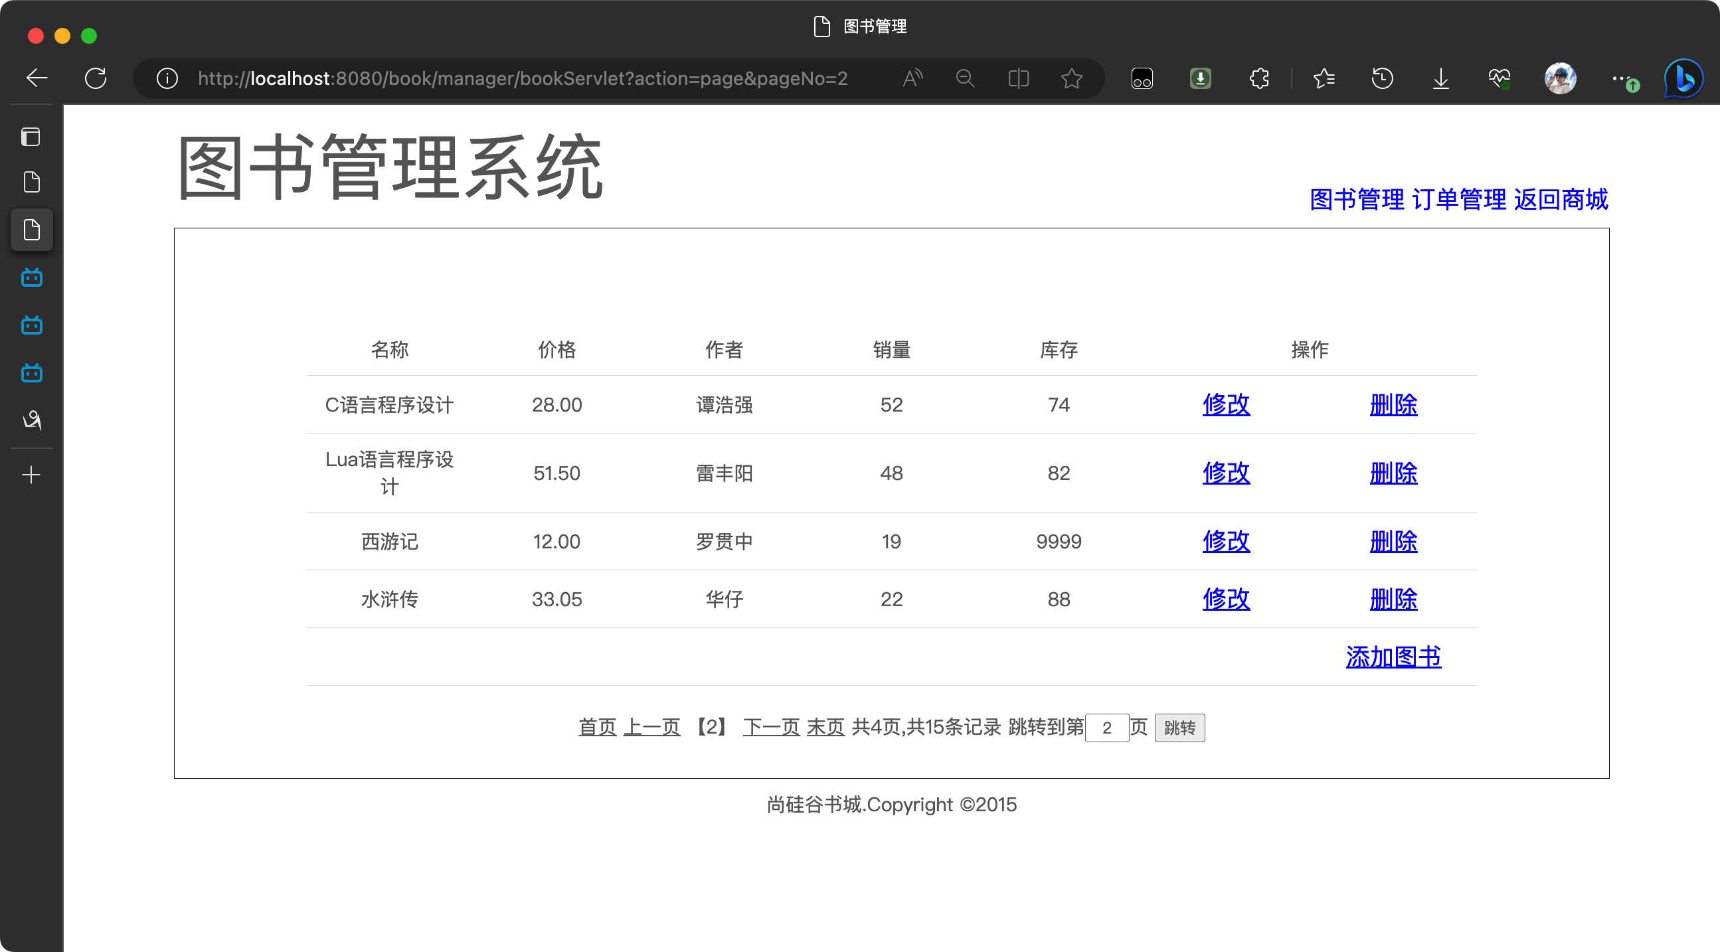
Task: Click 修改 link for 西游记
Action: (1226, 541)
